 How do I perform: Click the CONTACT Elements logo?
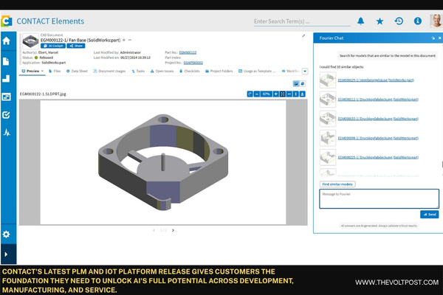tap(7, 21)
